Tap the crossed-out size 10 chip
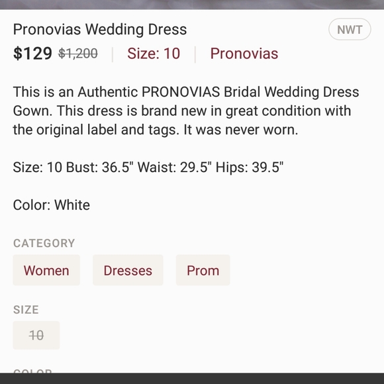Screen dimensions: 384x384 [36, 335]
